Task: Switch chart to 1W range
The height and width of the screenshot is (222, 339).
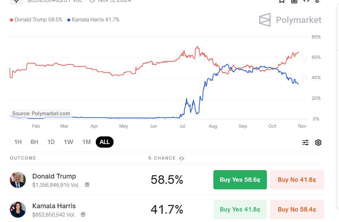Action: (x=68, y=142)
